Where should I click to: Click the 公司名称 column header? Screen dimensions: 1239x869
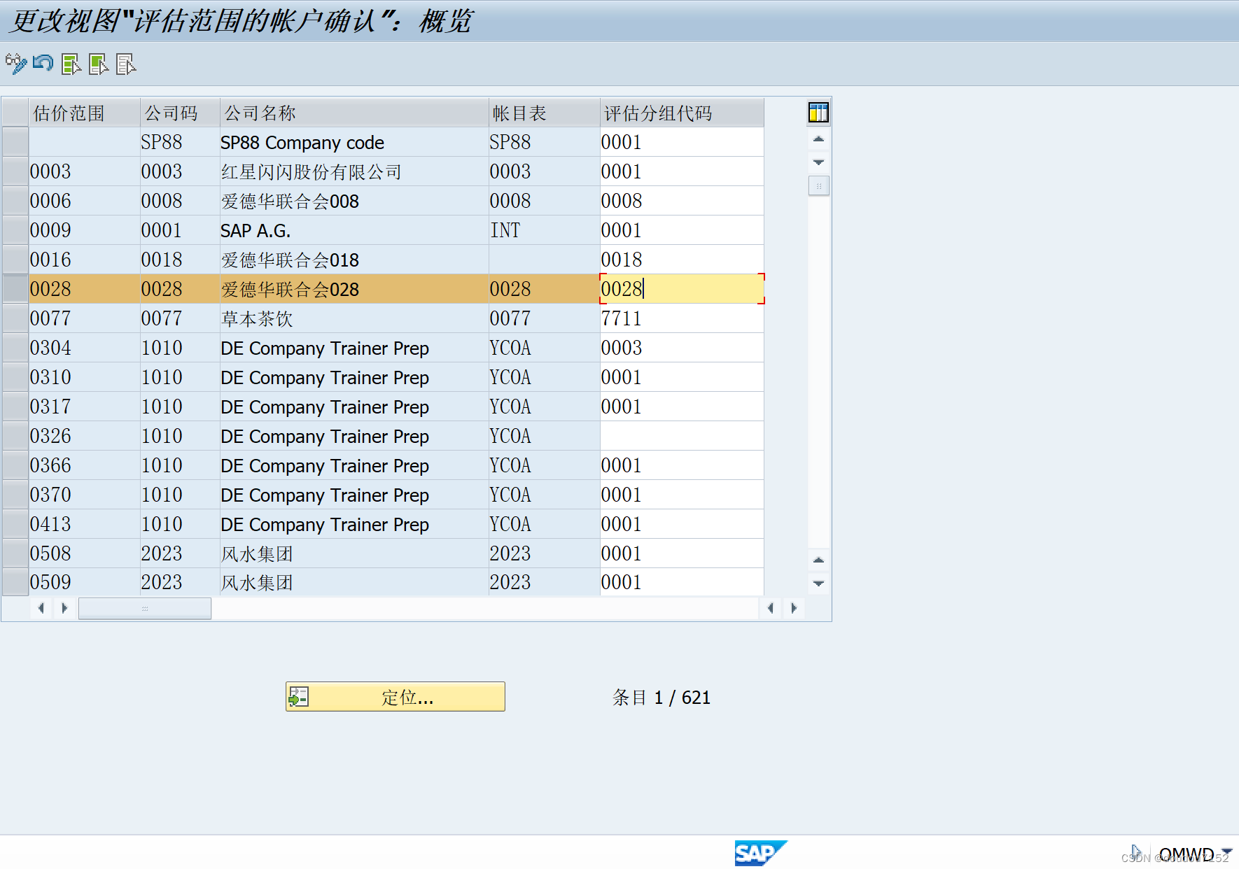pos(259,112)
